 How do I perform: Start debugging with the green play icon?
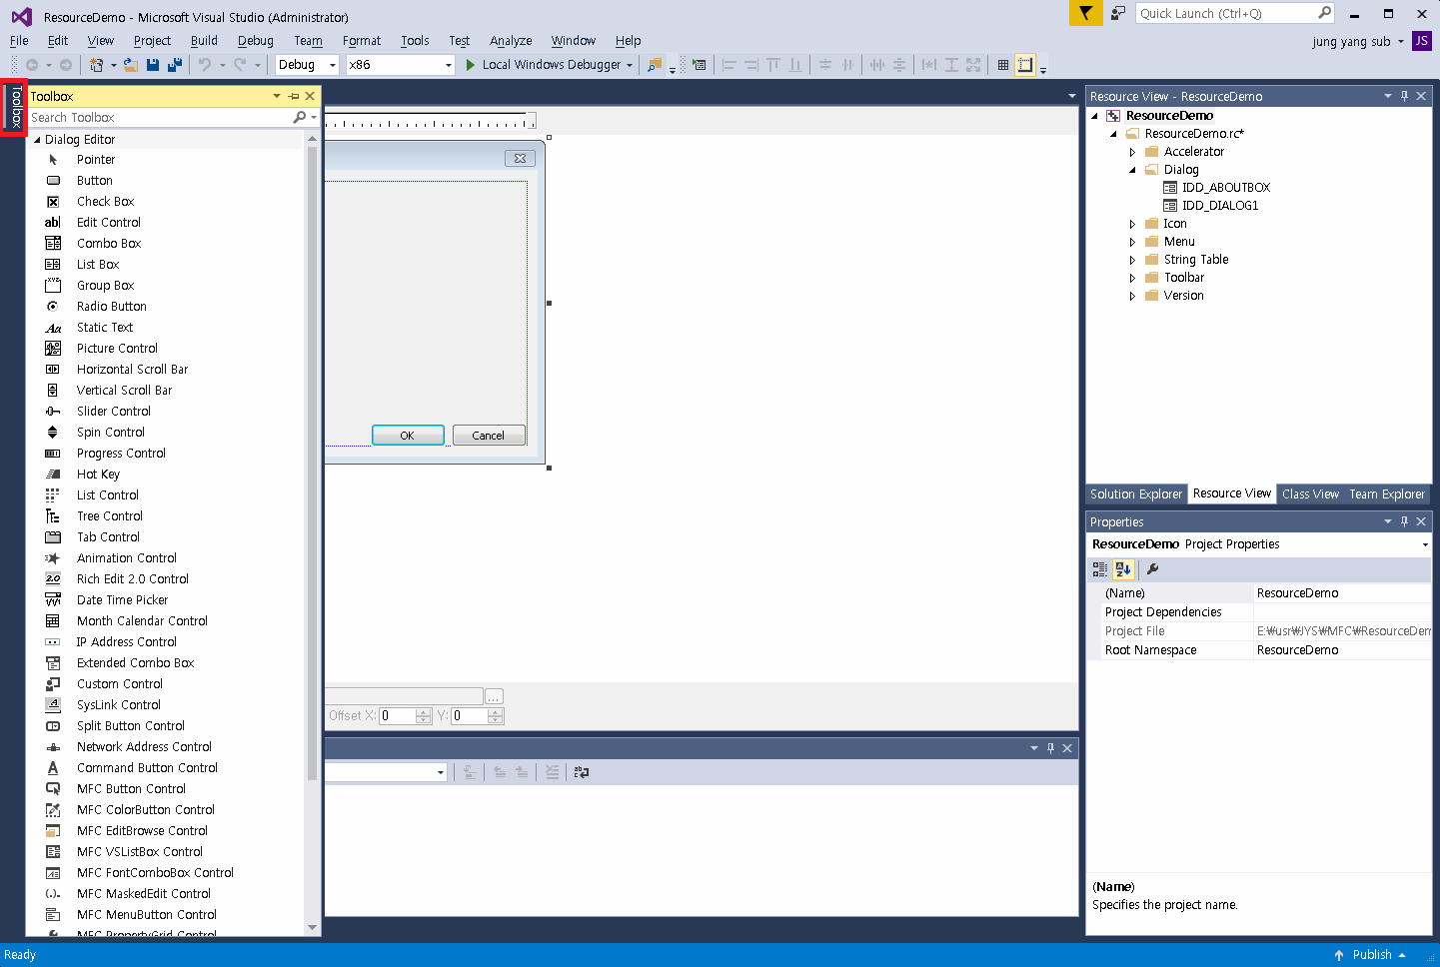click(x=471, y=65)
